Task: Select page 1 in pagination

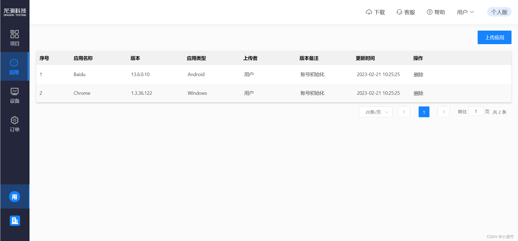Action: point(424,112)
